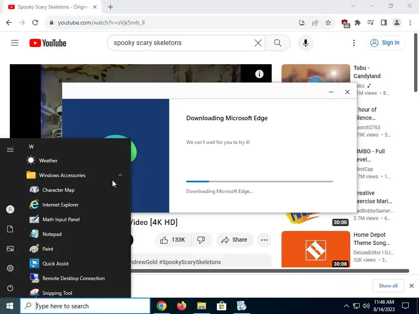Select the Spooky Scary Skeletons tab
Viewport: 419px width, 314px height.
52,7
